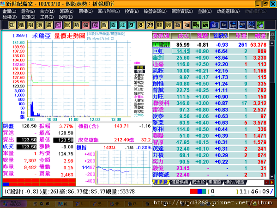This screenshot has height=208, width=277.
Task: Click the 股票別 column header
Action: (161, 36)
